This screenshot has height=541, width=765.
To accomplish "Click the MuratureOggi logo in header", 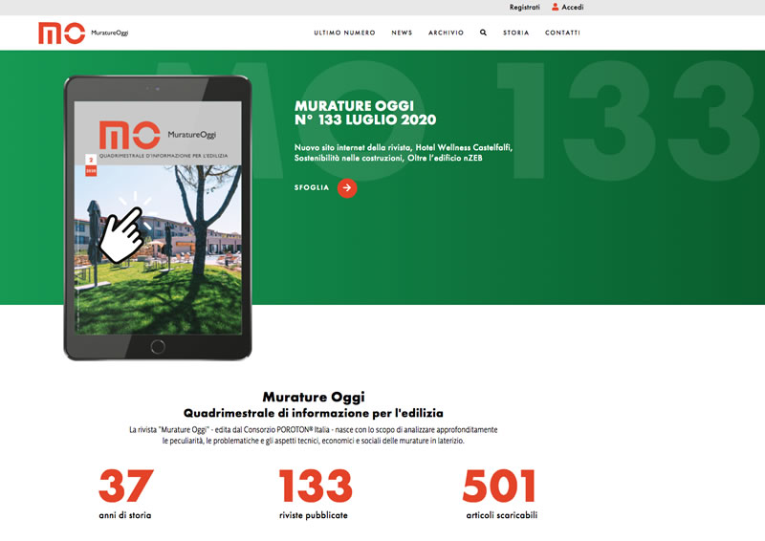I will 83,33.
